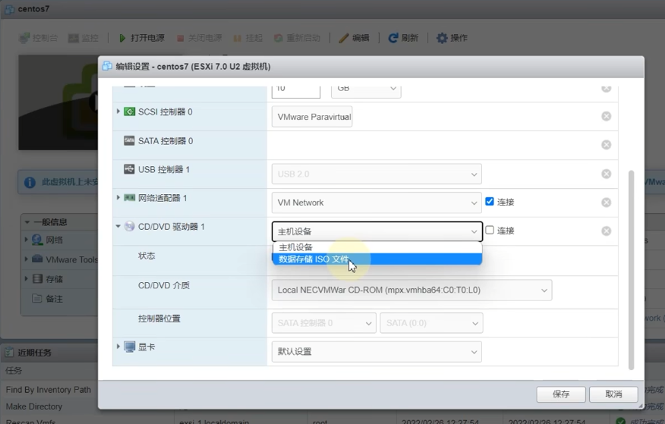
Task: Collapse the CD/DVD 驱动器 1 row
Action: pos(118,227)
